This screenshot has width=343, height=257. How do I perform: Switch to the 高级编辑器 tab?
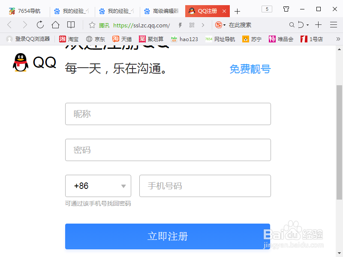click(x=162, y=11)
